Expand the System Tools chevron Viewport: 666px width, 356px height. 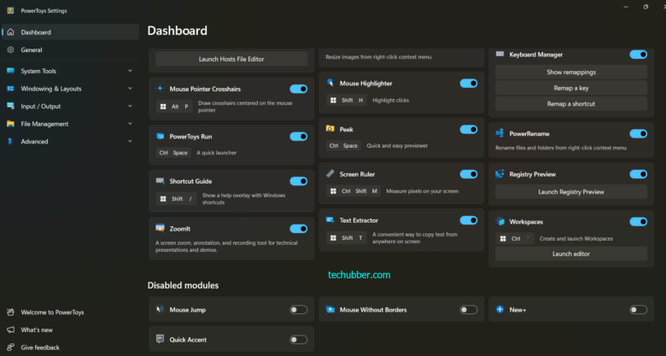pos(130,71)
